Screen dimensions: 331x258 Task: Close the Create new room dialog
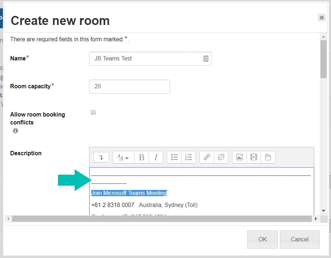[321, 17]
